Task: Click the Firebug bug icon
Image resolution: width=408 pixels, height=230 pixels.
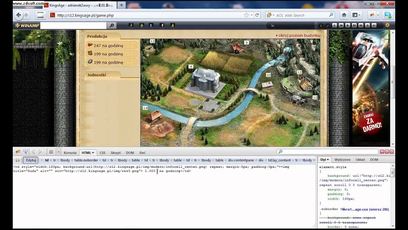Action: point(18,152)
